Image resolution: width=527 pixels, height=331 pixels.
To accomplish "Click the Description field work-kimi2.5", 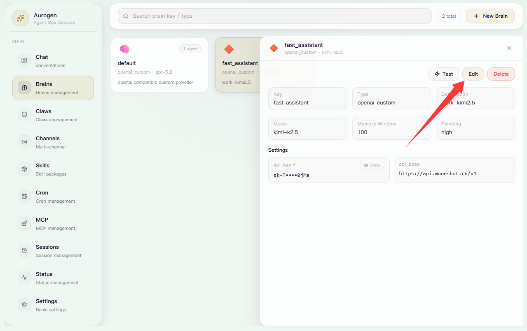I will (475, 99).
